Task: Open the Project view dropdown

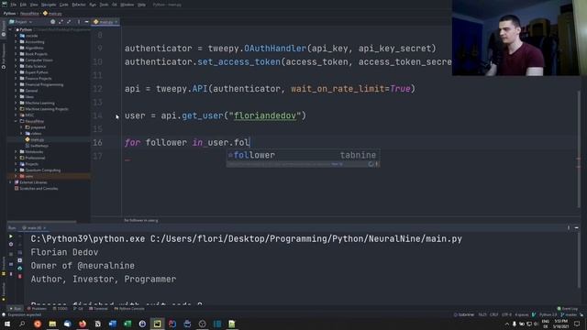Action: coord(21,22)
